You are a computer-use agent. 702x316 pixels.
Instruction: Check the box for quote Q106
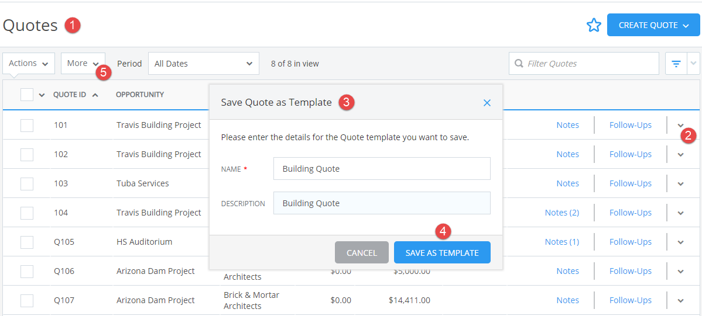click(27, 271)
